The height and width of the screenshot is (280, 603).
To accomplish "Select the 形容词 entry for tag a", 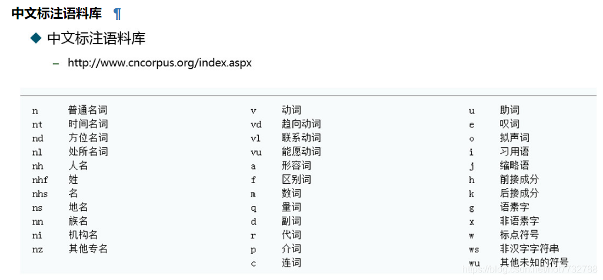I will point(296,166).
